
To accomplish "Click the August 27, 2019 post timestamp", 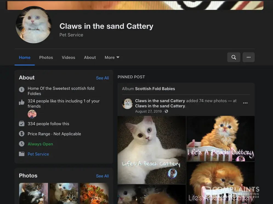I will 148,111.
